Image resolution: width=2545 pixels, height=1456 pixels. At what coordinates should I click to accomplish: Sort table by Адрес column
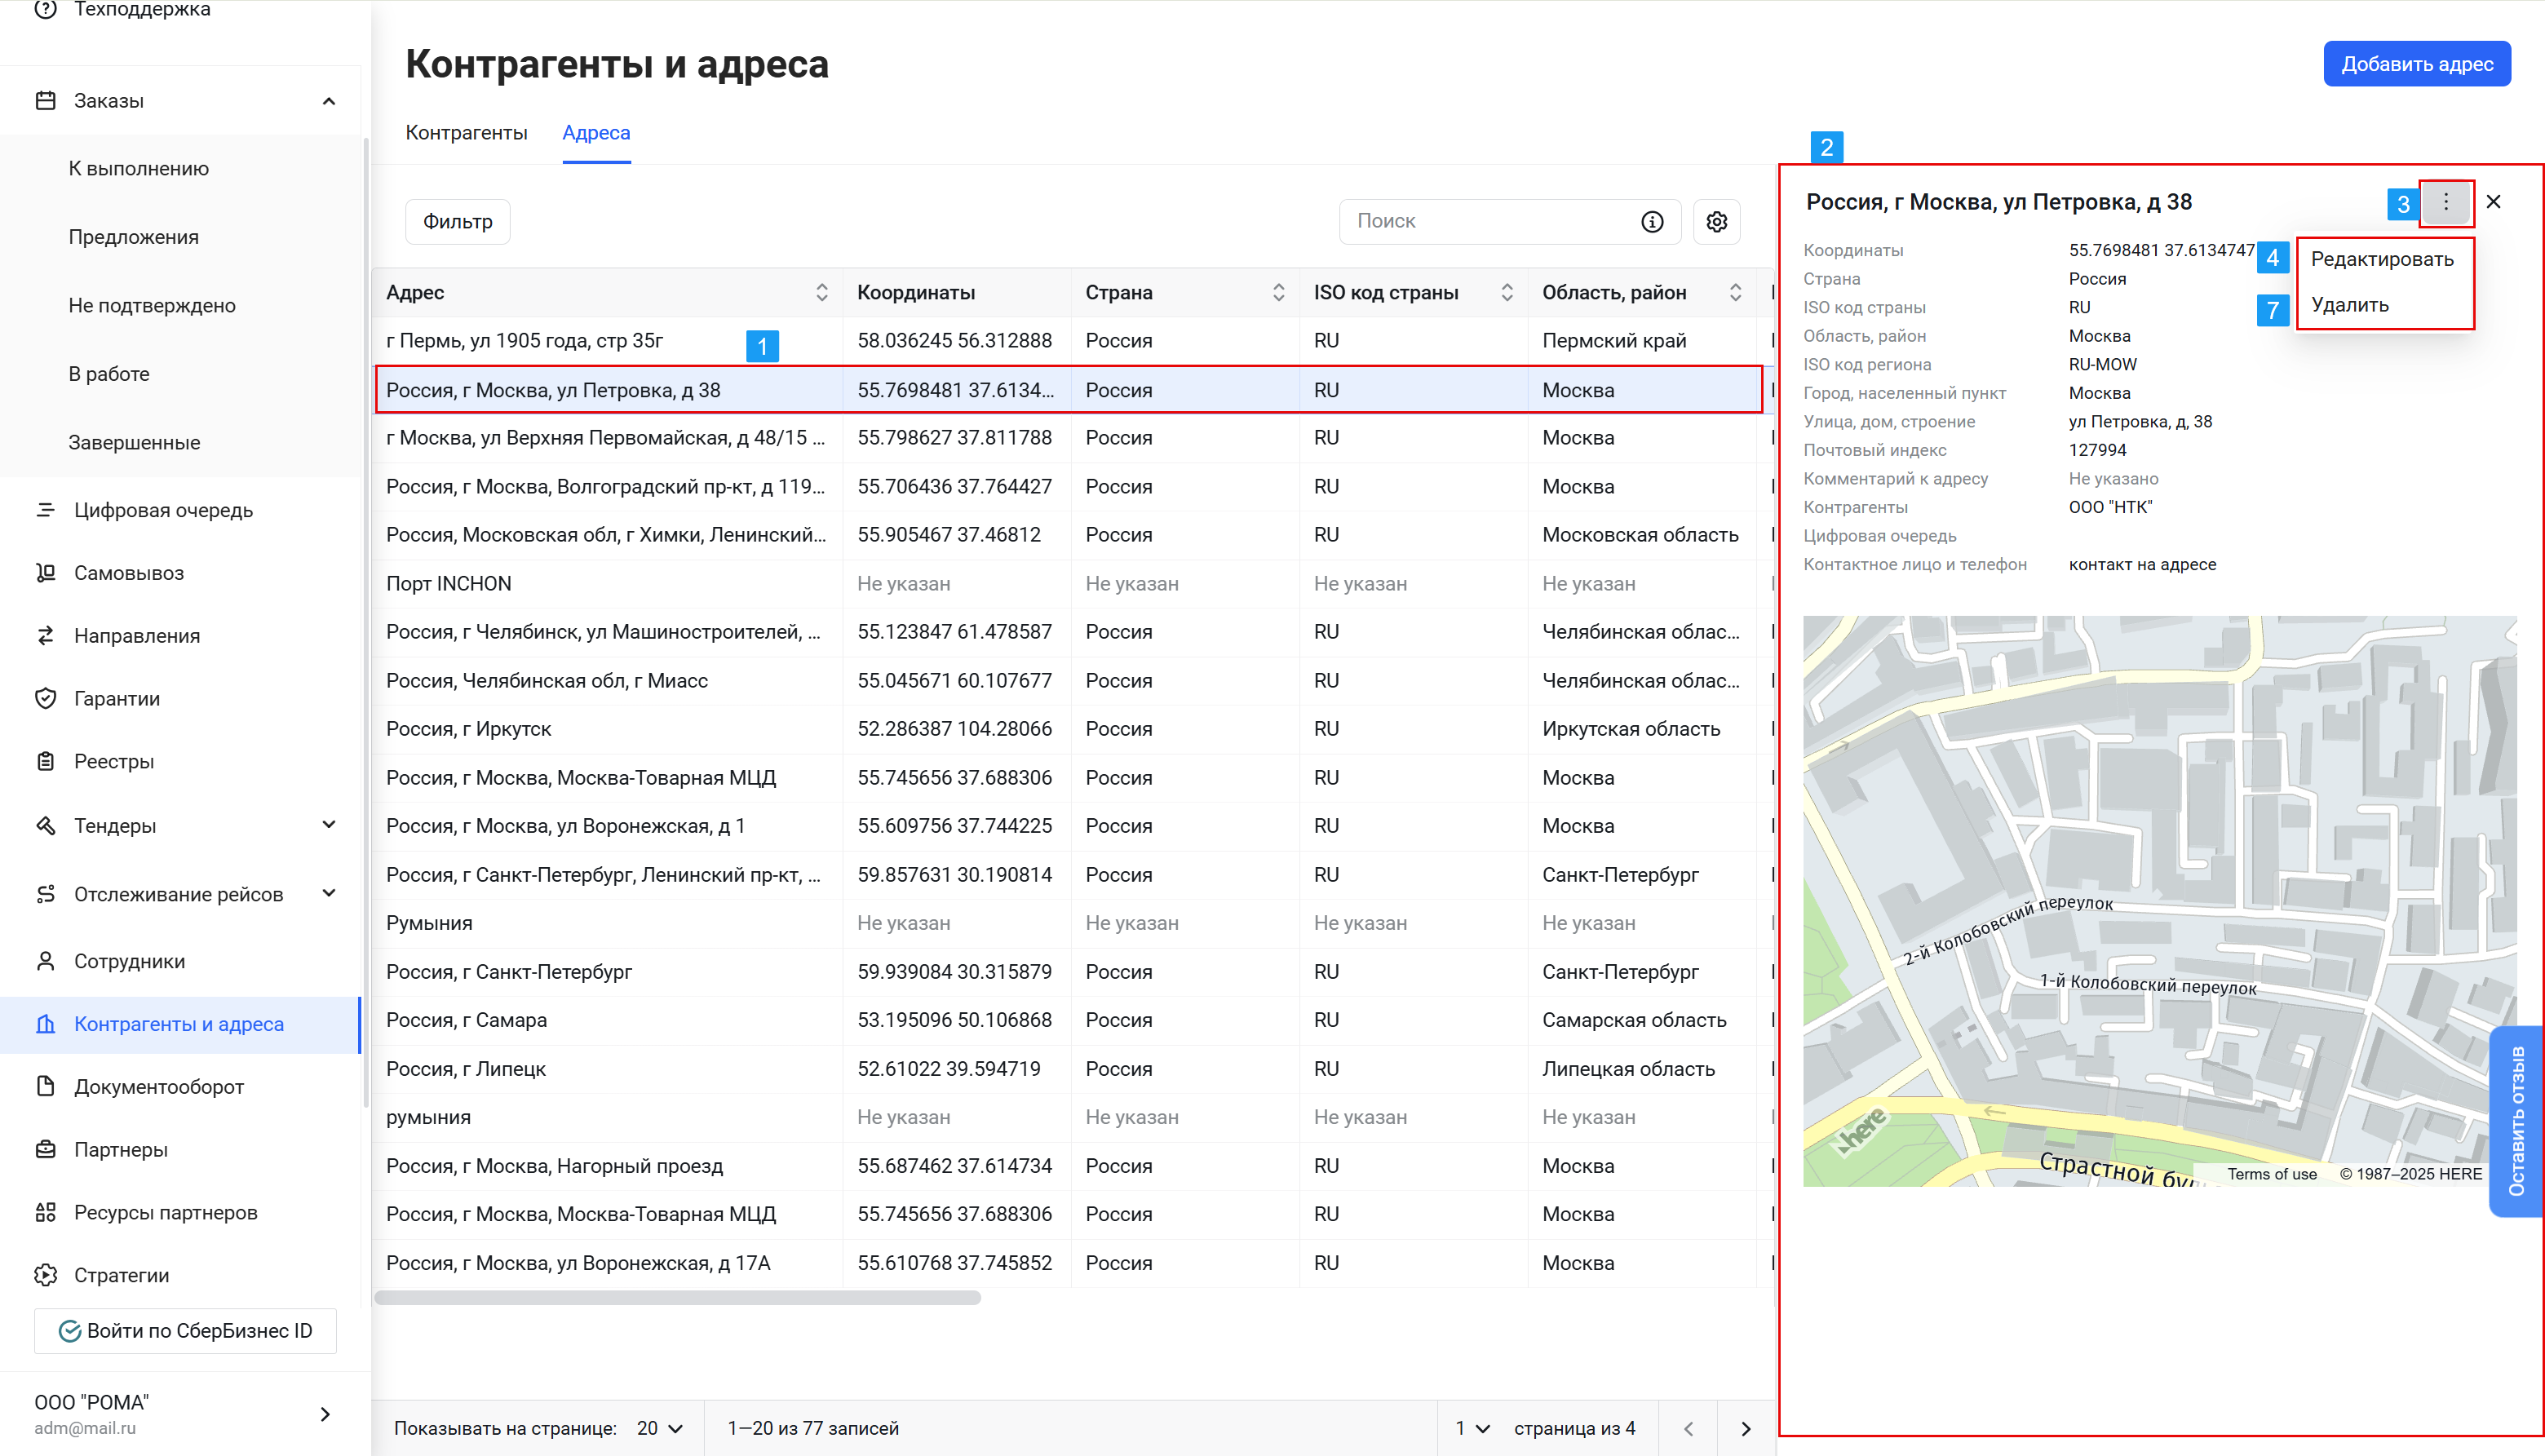[x=821, y=292]
